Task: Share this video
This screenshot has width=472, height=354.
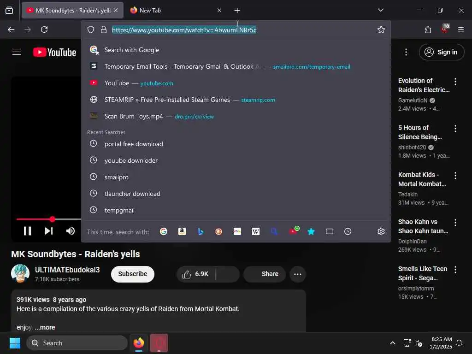Action: point(264,274)
